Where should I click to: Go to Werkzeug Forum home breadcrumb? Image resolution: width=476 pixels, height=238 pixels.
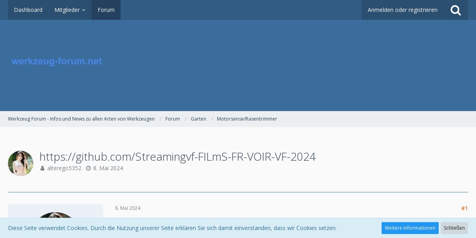click(x=81, y=119)
